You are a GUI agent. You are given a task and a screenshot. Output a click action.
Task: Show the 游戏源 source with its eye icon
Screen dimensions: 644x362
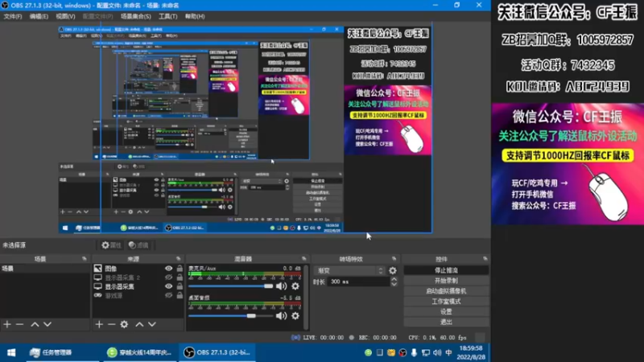pyautogui.click(x=168, y=295)
